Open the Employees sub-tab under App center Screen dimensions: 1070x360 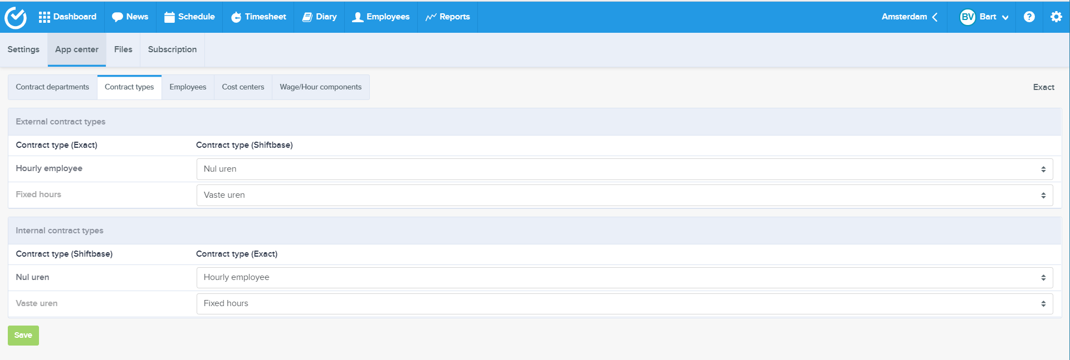point(188,87)
